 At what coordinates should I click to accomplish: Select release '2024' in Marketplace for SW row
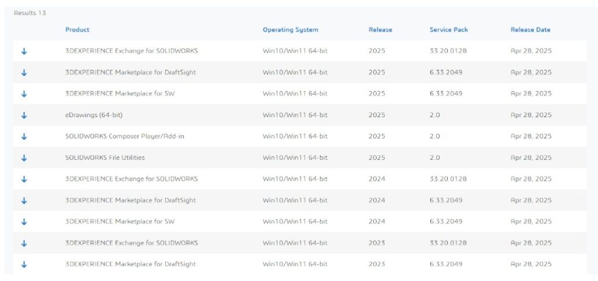coord(377,221)
